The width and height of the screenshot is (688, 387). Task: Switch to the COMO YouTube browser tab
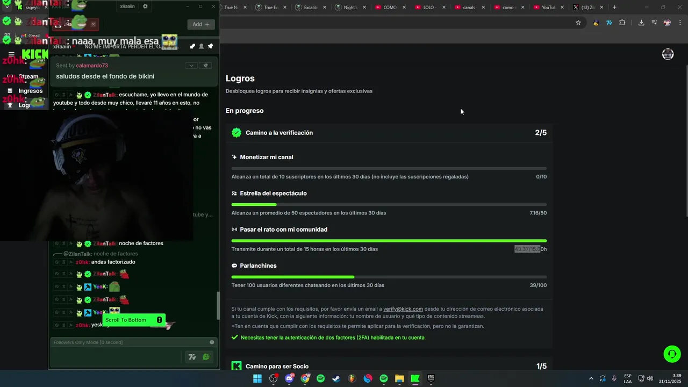(x=391, y=7)
